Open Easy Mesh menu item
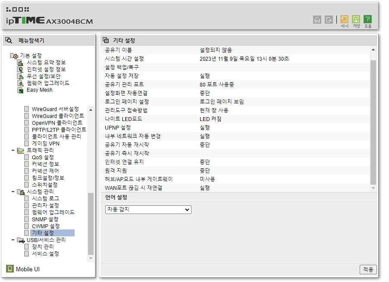Screen dimensions: 389x282 (x=40, y=90)
